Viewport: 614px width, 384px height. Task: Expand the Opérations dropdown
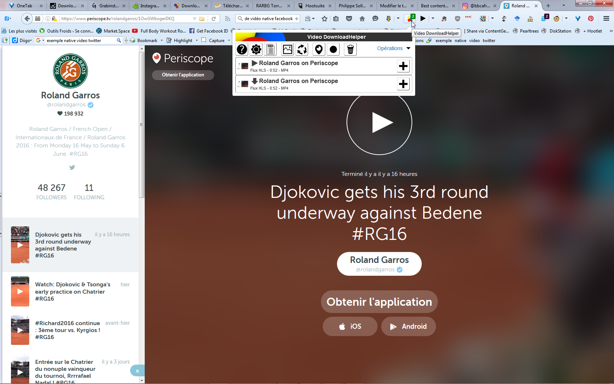tap(394, 48)
